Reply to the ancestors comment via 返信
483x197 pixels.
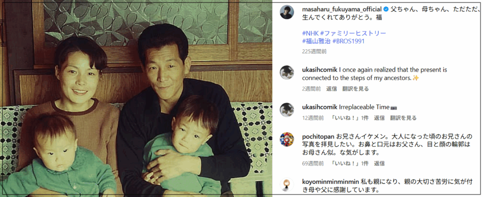point(332,89)
